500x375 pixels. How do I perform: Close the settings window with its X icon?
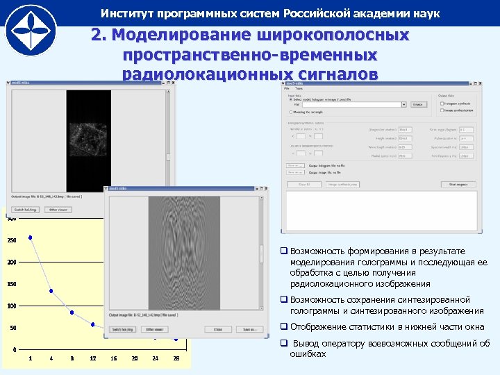coord(480,83)
